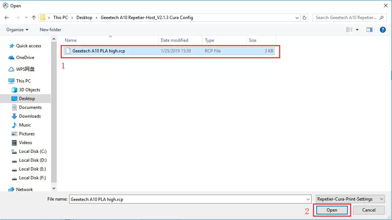
Task: Open Network in navigation pane
Action: click(x=24, y=189)
